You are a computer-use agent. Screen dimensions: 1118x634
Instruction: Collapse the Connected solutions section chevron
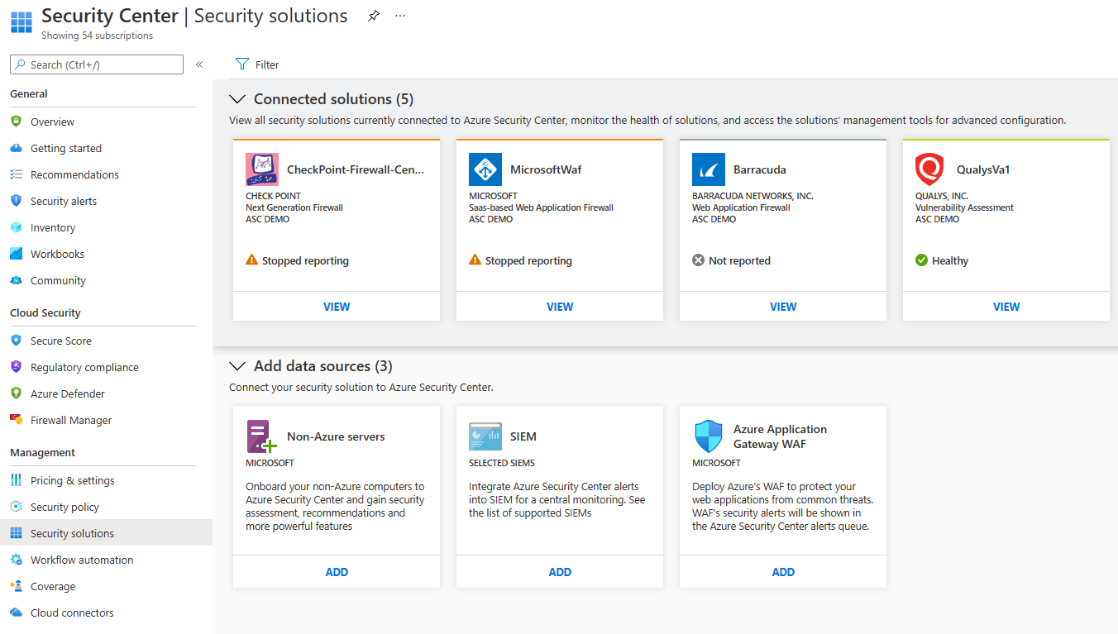(237, 99)
